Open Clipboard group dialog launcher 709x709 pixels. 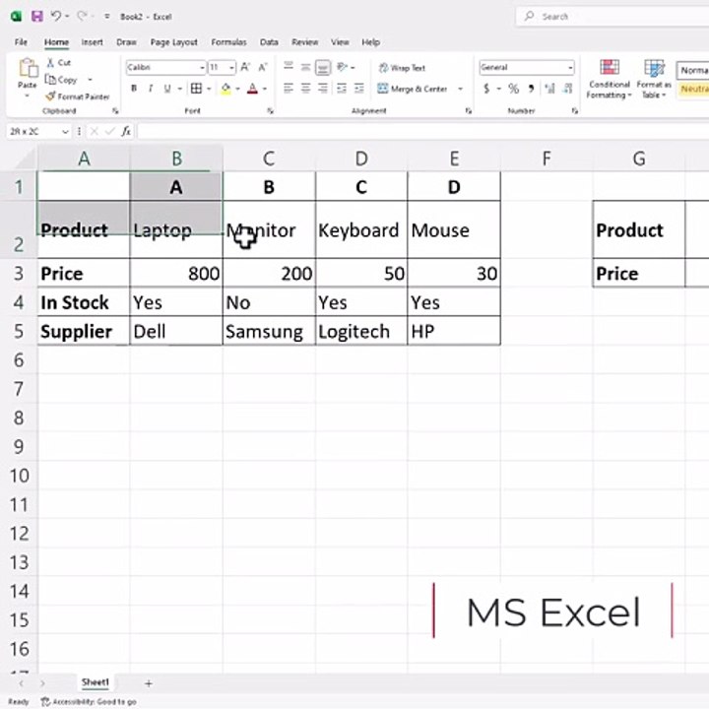pos(115,110)
